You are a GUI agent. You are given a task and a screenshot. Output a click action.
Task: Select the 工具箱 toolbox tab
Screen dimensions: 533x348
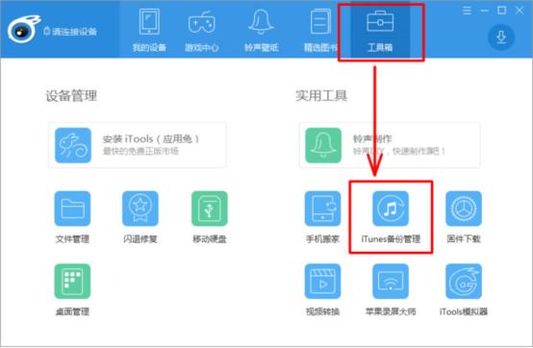(380, 31)
